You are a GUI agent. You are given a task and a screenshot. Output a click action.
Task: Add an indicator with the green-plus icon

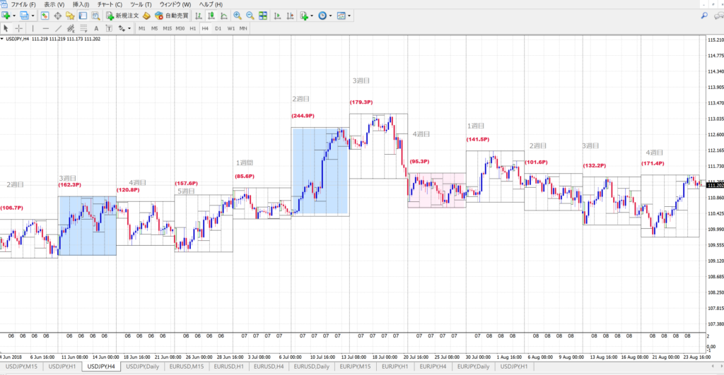click(x=304, y=16)
